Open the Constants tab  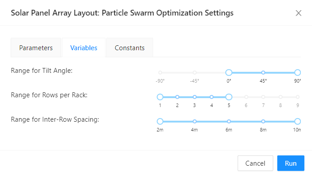130,48
